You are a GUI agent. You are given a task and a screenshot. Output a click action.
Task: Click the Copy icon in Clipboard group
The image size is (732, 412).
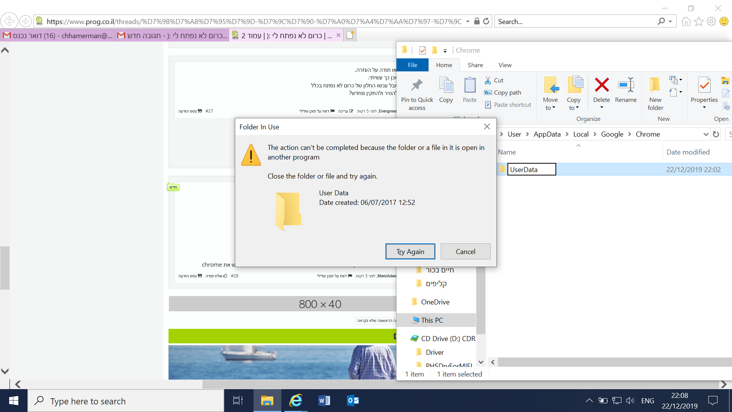(446, 85)
